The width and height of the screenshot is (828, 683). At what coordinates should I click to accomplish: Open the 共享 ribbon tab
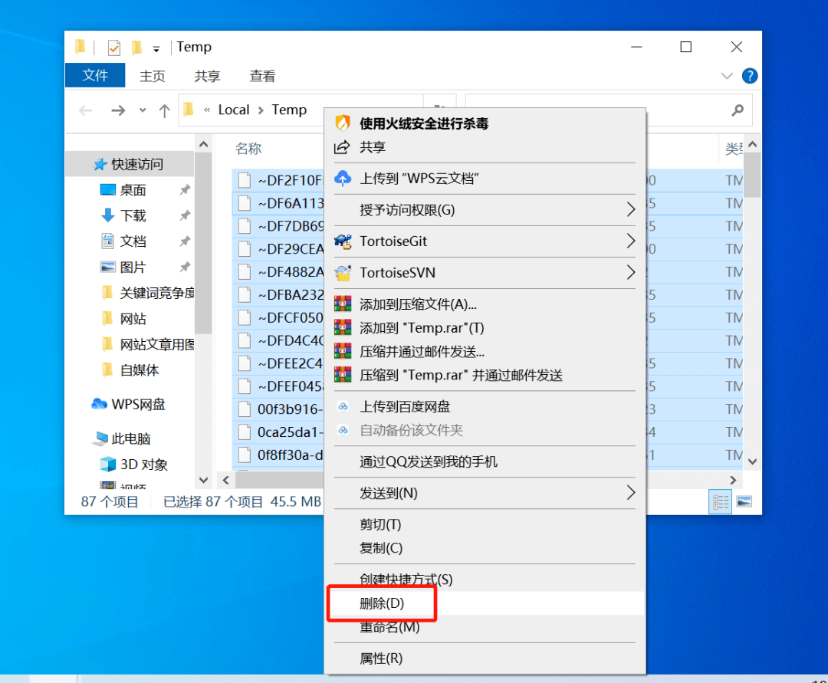click(x=207, y=76)
